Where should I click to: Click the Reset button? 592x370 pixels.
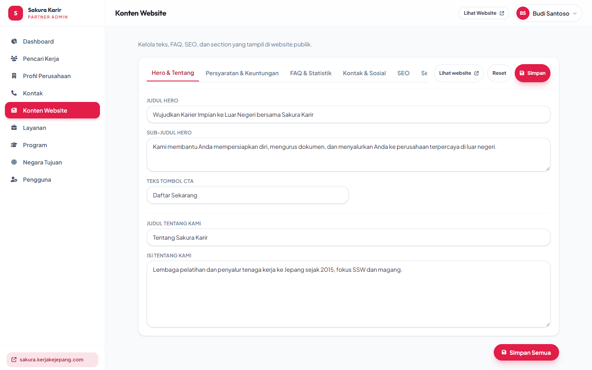(x=499, y=73)
